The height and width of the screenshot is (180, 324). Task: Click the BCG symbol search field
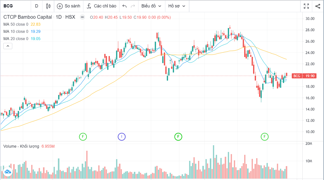(x=15, y=6)
